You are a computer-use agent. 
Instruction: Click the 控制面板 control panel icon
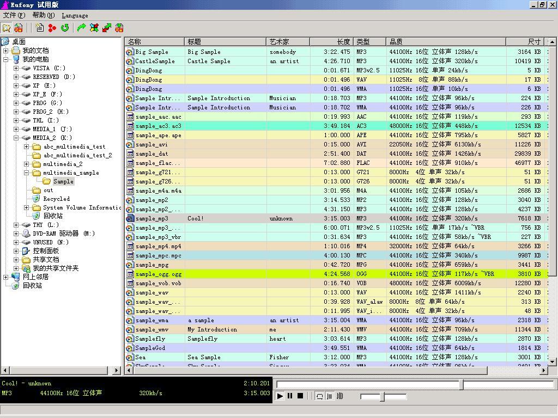[26, 251]
